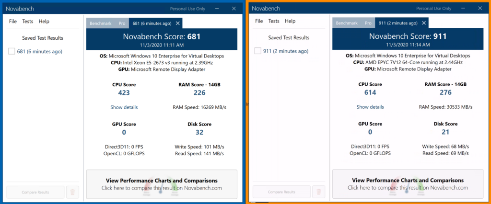The height and width of the screenshot is (204, 491).
Task: Click RAM Speed: 16269 MB/s text
Action: tap(199, 107)
